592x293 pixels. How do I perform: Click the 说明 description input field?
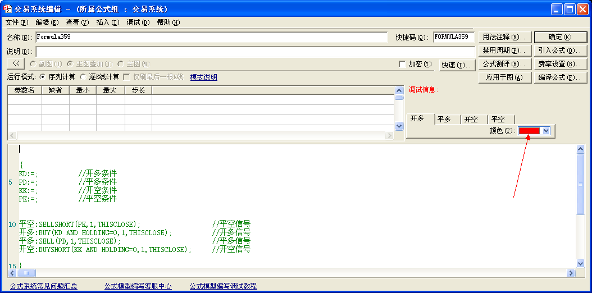(x=211, y=51)
